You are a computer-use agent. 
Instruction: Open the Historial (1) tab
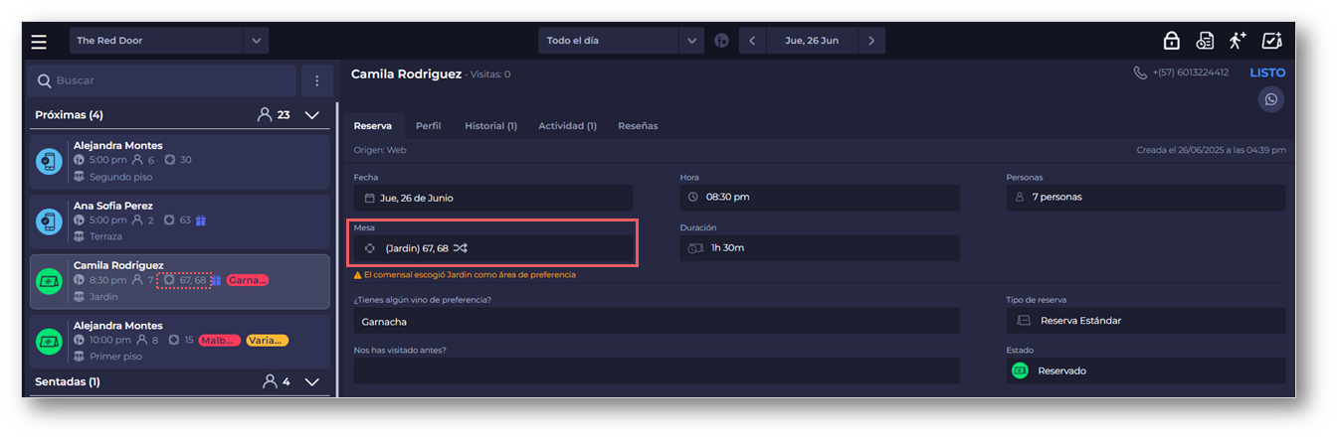490,126
